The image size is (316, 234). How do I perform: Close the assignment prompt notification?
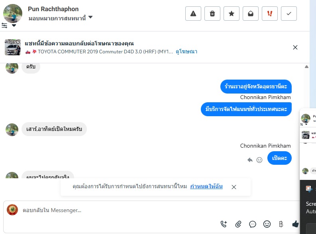point(234,187)
